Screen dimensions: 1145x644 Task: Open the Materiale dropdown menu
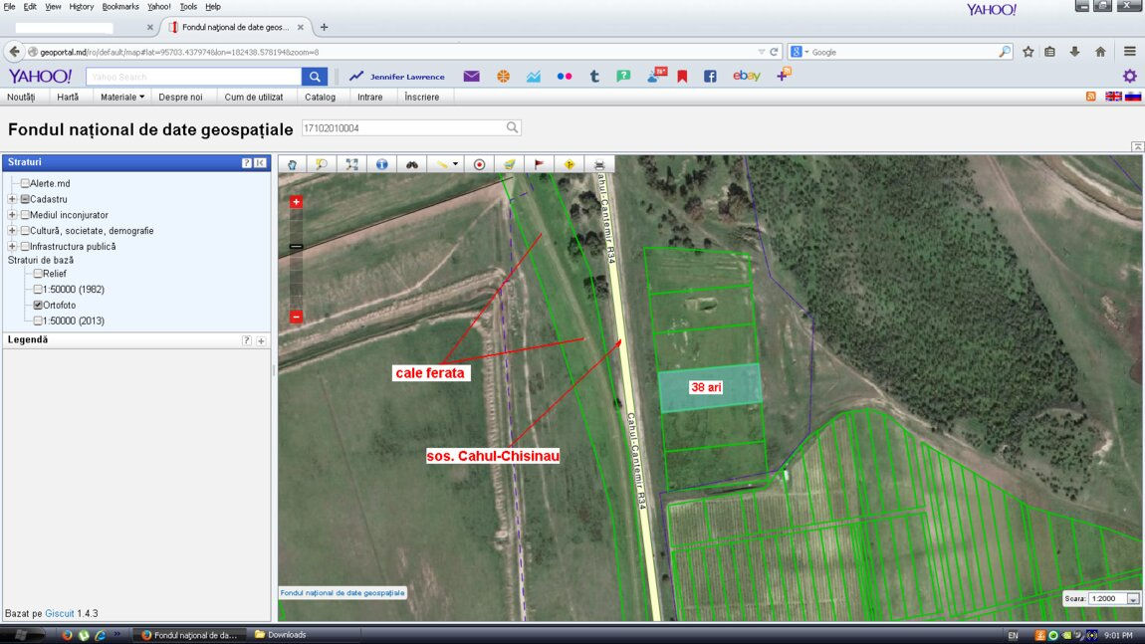click(x=121, y=97)
